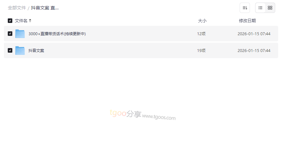Toggle the select-all checkbox beside 文件名
Screen dimensions: 283x166
click(x=10, y=21)
